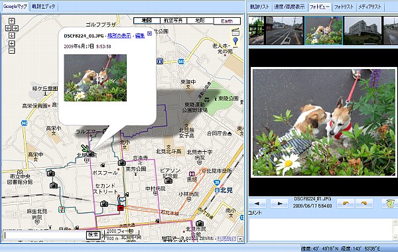398x252 pixels.
Task: Switch map to 地形 terrain view
Action: pos(200,21)
